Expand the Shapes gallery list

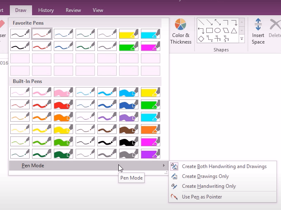pos(242,39)
